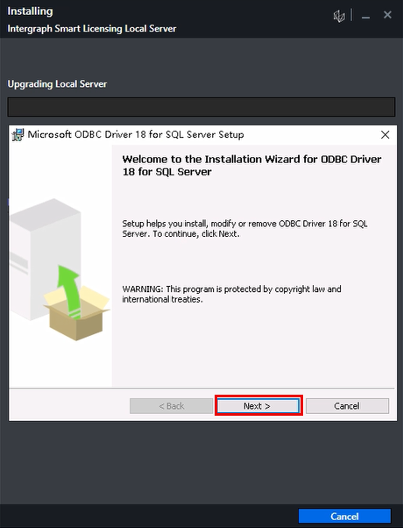
Task: Close the Intergraph Smart Licensing installer window
Action: pyautogui.click(x=387, y=15)
